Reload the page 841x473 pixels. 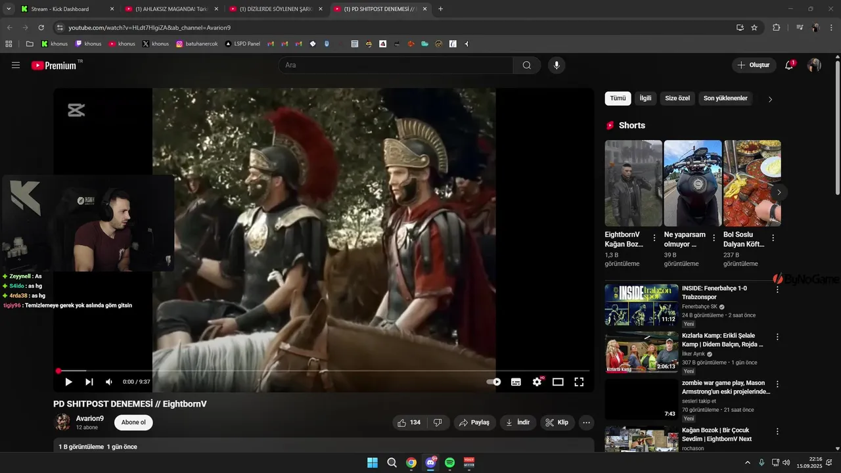coord(41,28)
